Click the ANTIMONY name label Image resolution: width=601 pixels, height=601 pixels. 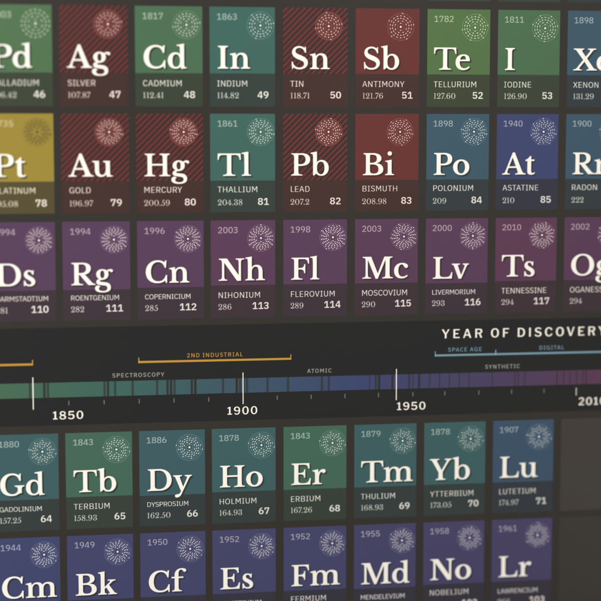(x=383, y=84)
